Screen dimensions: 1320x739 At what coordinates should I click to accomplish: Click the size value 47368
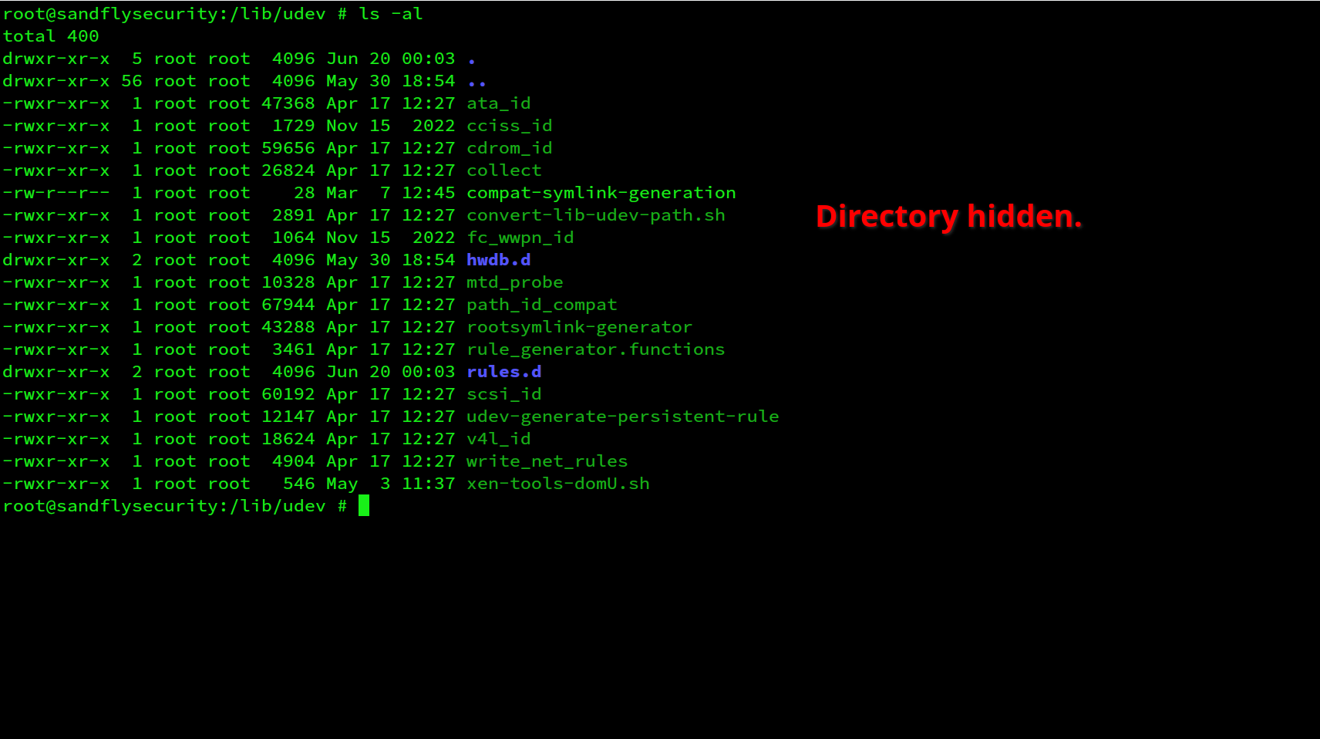[x=288, y=103]
